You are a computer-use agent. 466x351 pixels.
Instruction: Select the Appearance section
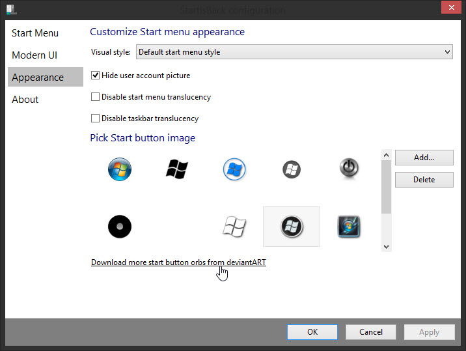[46, 77]
